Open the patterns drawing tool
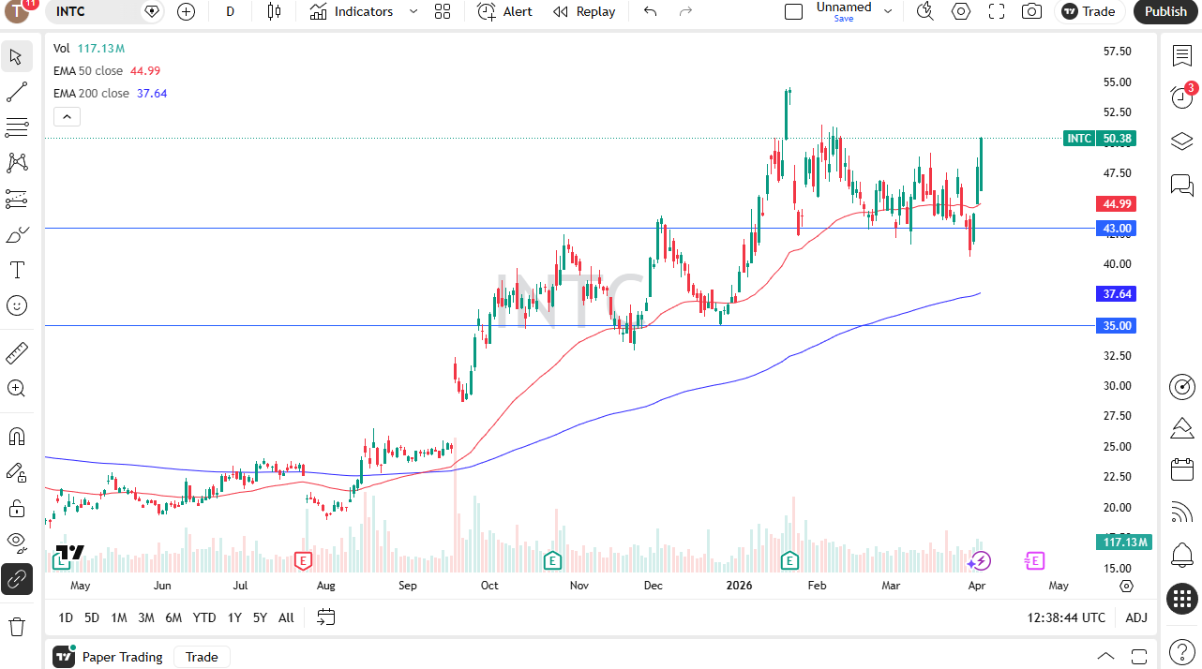This screenshot has width=1202, height=669. (x=17, y=163)
